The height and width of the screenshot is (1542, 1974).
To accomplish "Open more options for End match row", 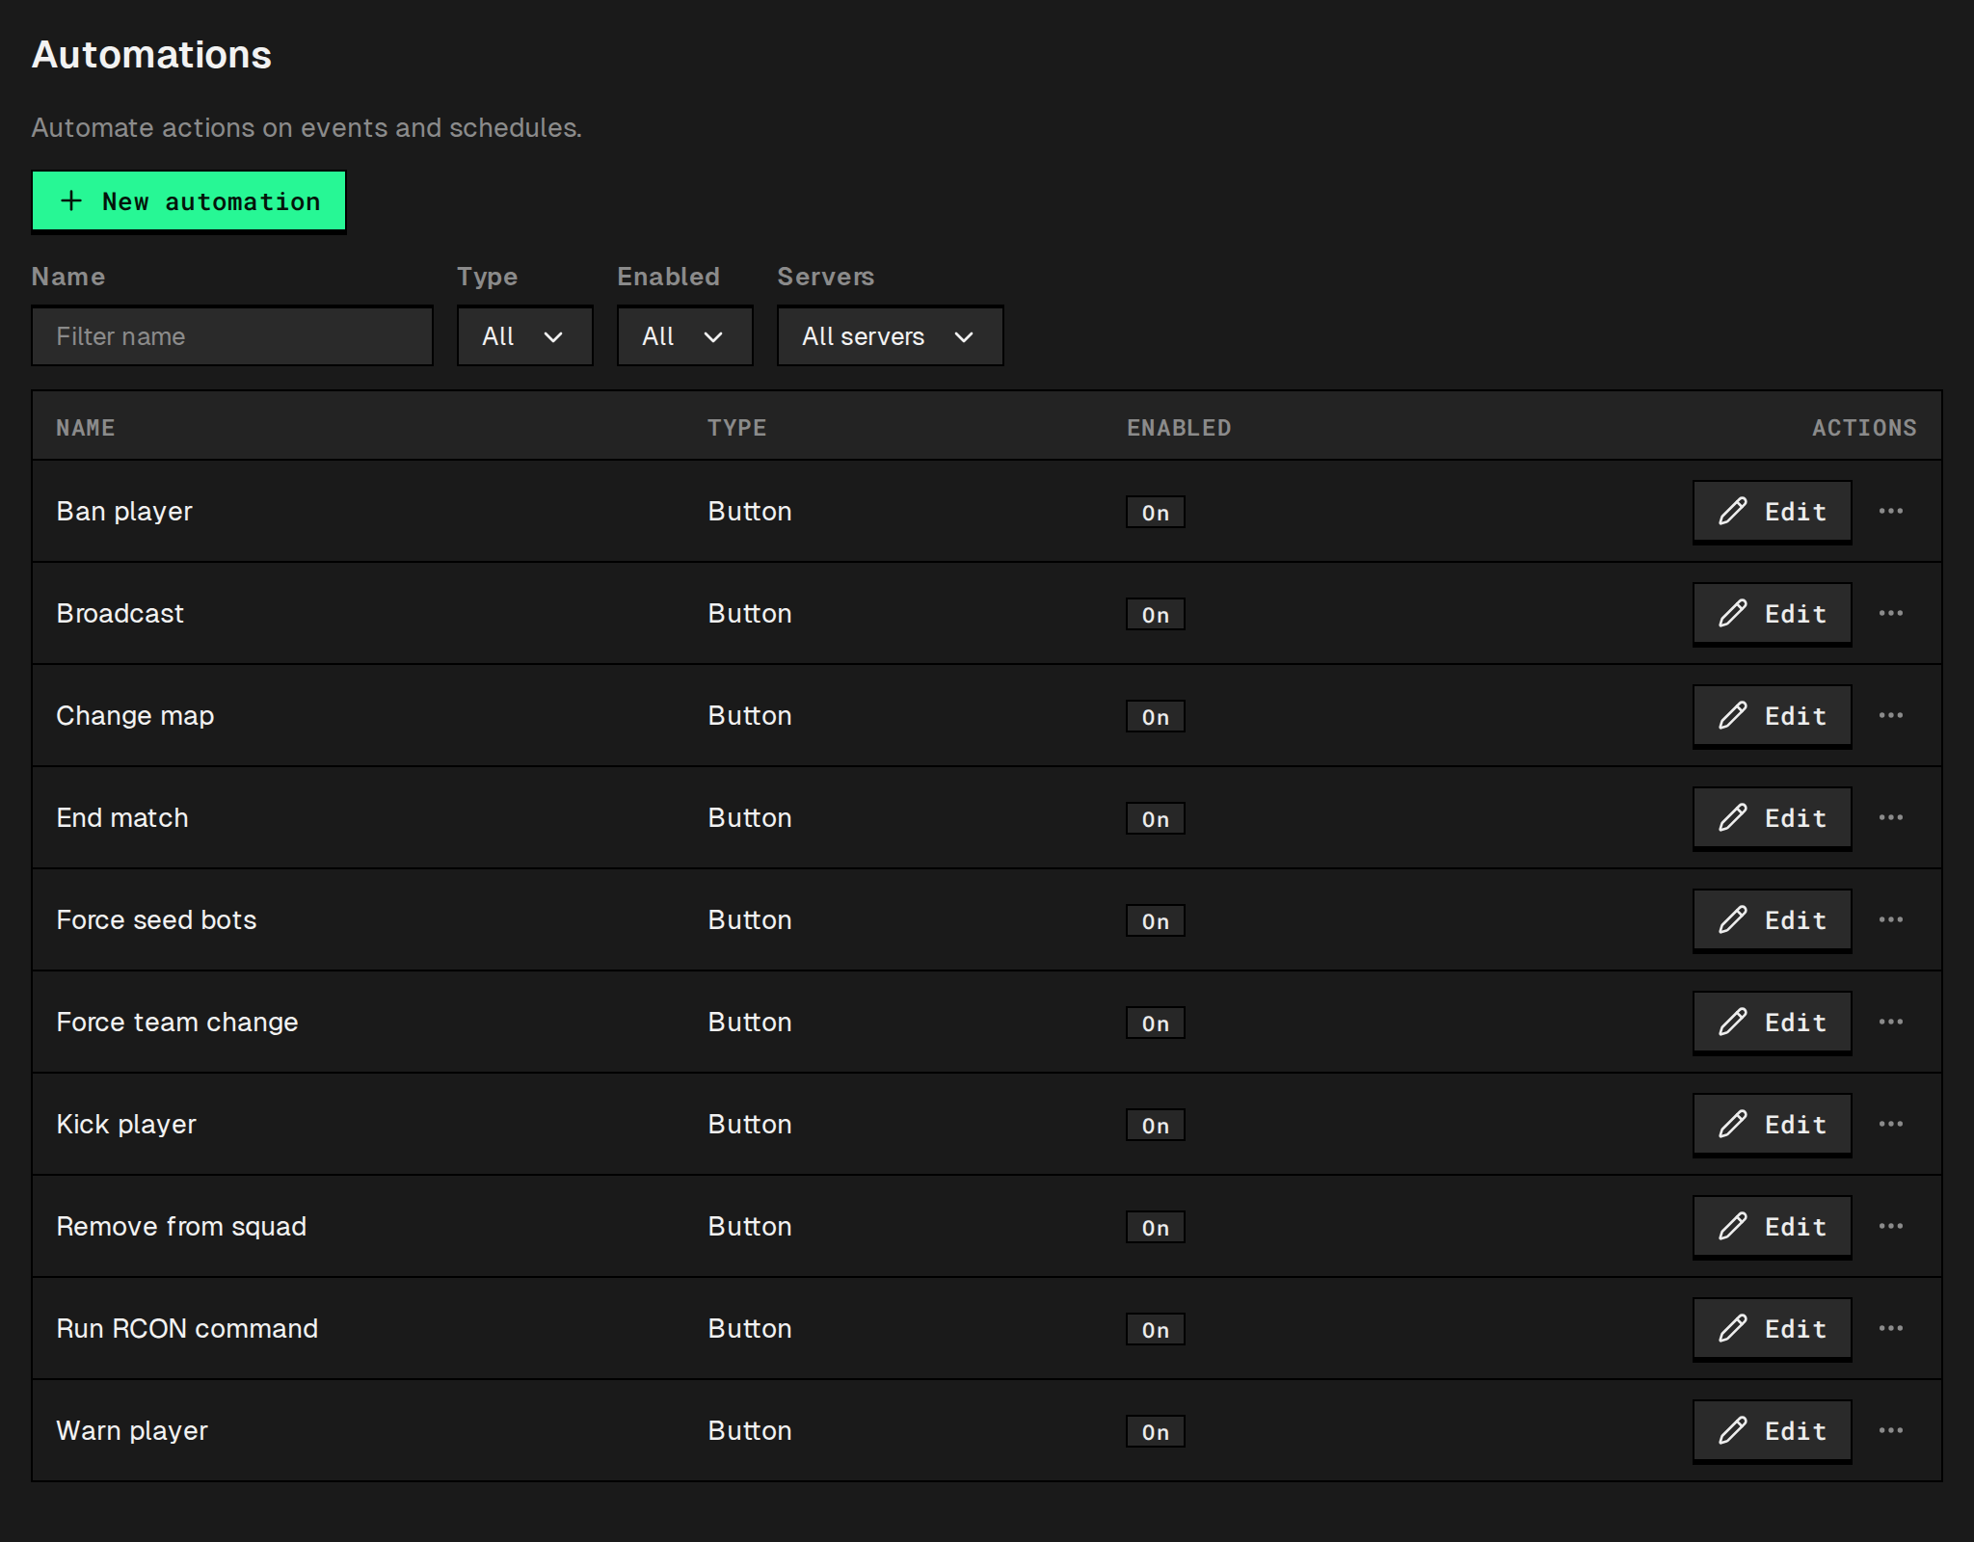I will point(1890,817).
